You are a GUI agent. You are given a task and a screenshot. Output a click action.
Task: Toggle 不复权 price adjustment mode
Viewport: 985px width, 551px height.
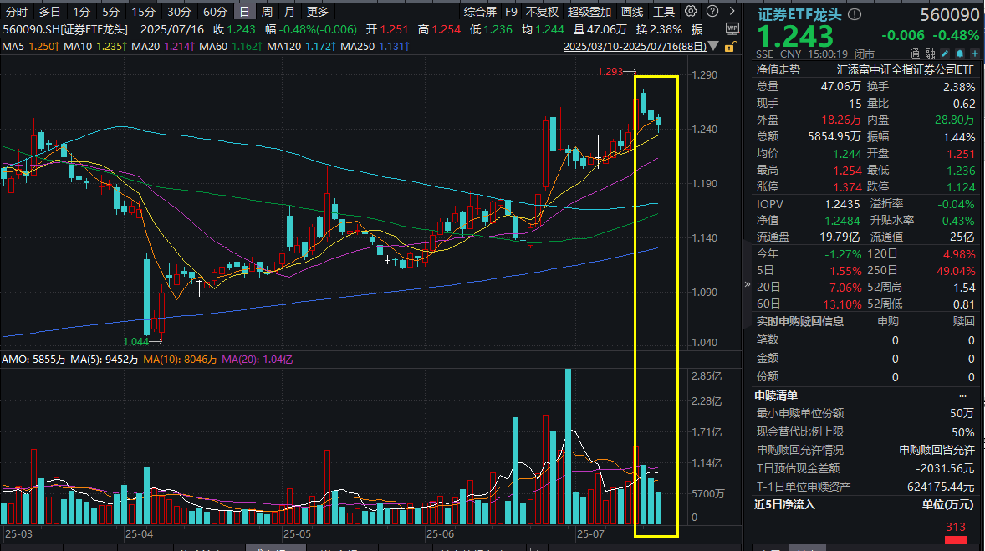pyautogui.click(x=543, y=12)
